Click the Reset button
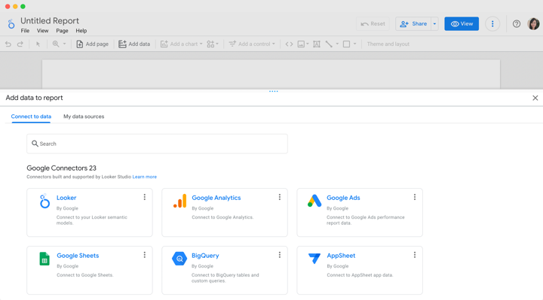Viewport: 543px width, 300px height. pyautogui.click(x=373, y=24)
